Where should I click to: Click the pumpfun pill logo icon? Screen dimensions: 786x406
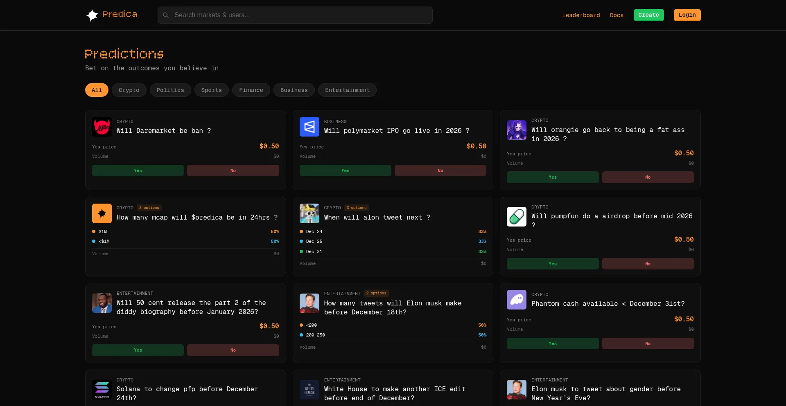tap(516, 216)
